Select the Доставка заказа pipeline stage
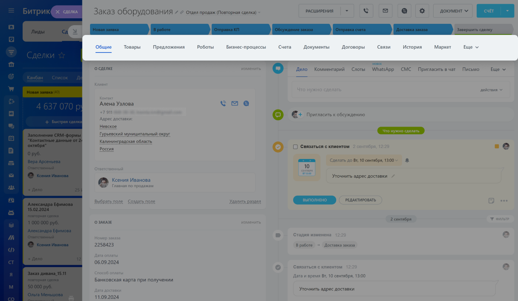The image size is (518, 301). 422,30
